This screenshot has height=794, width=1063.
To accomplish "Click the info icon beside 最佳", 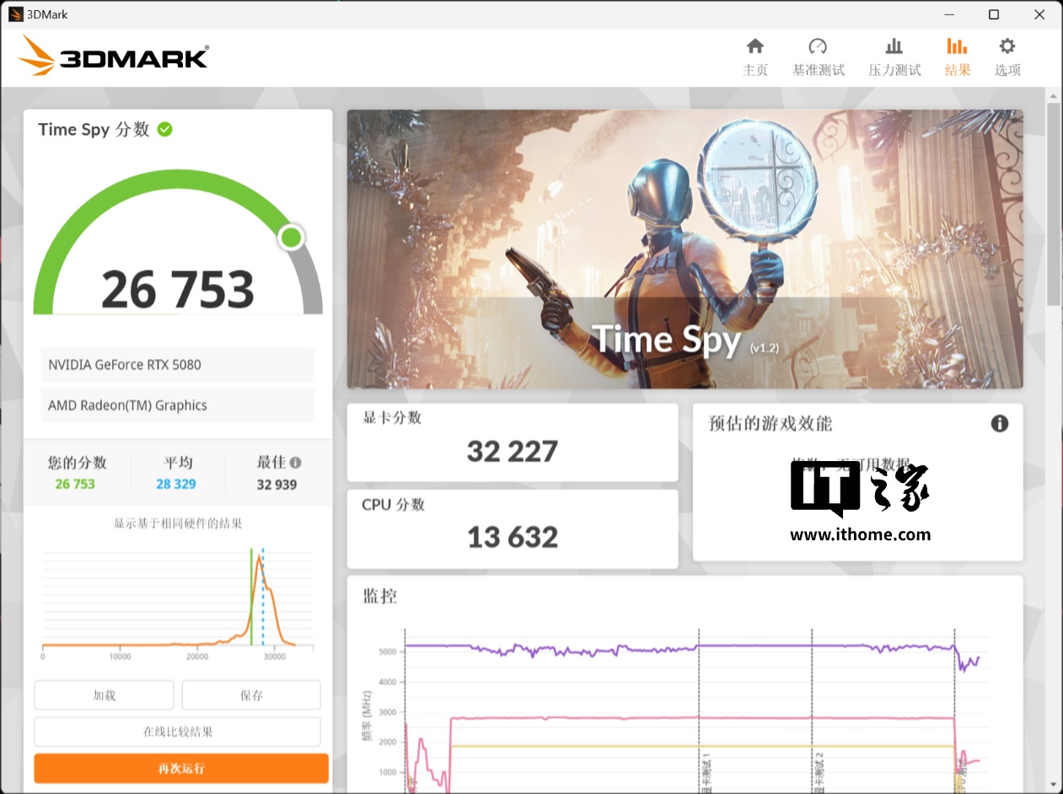I will [295, 463].
